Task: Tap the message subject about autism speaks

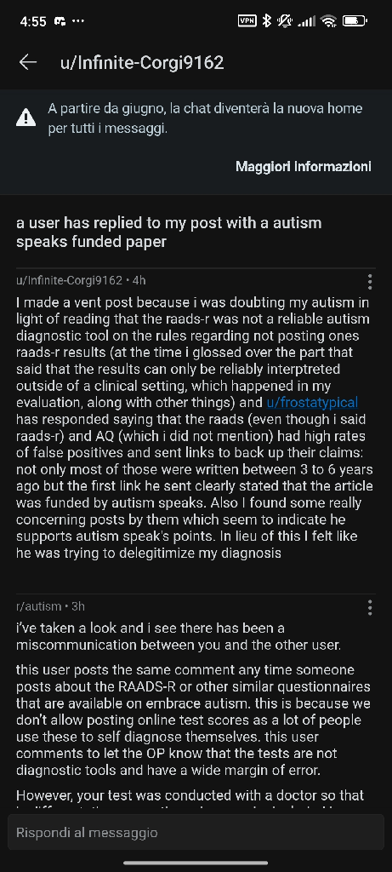Action: pyautogui.click(x=169, y=232)
